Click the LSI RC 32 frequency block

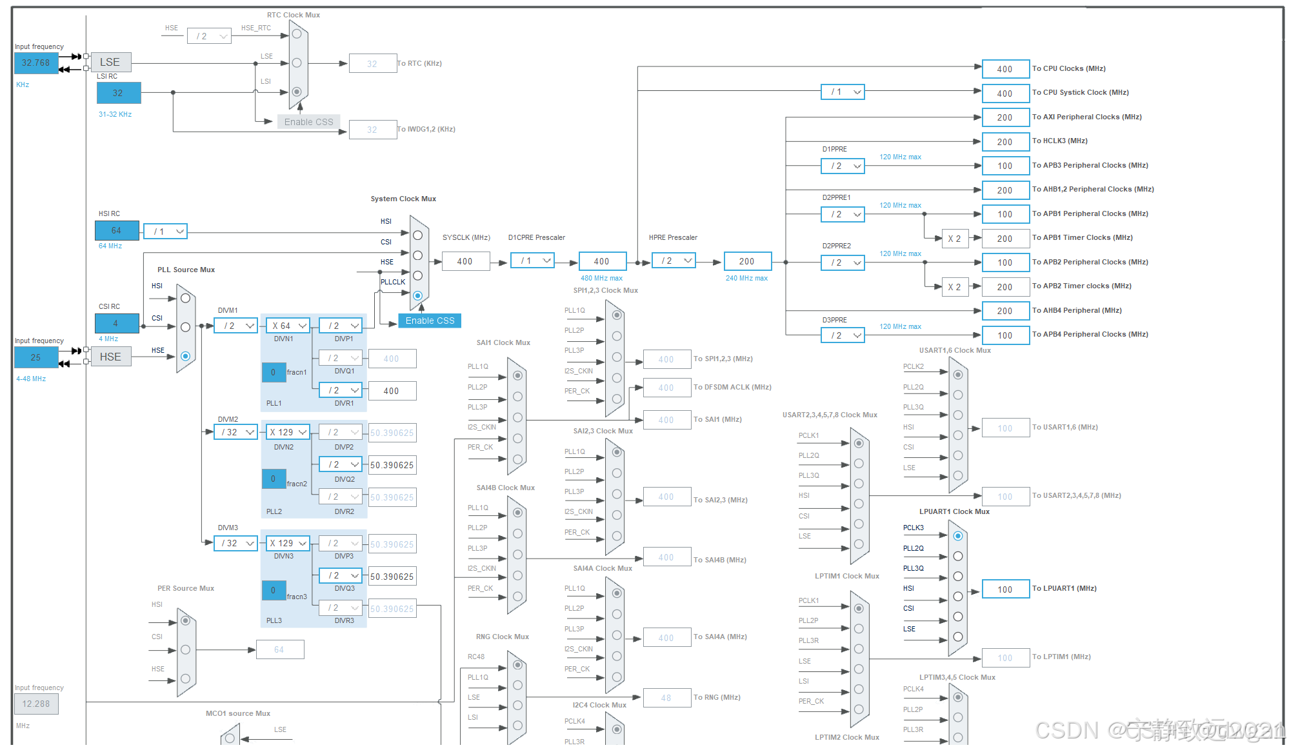point(118,93)
